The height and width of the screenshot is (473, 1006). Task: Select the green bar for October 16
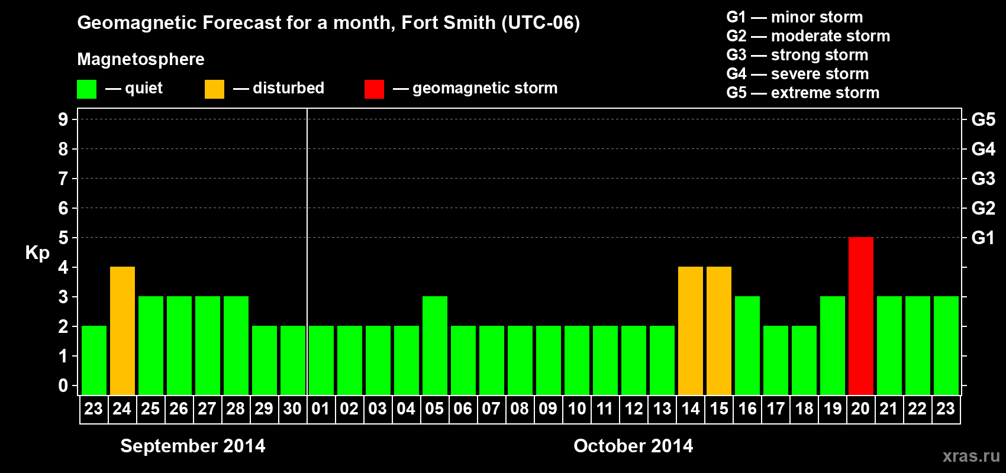(747, 346)
